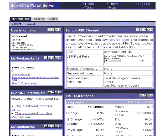Open the Sun home page bookmark
The height and width of the screenshot is (136, 160).
pos(21,74)
